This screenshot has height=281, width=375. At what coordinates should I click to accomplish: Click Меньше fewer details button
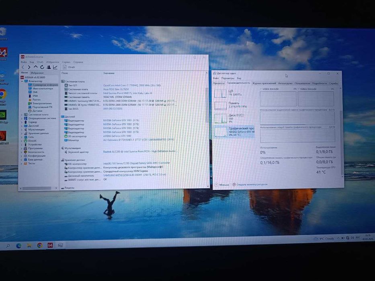(222, 185)
